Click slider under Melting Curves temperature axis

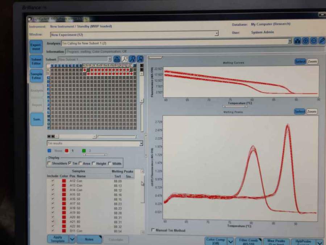coord(235,106)
